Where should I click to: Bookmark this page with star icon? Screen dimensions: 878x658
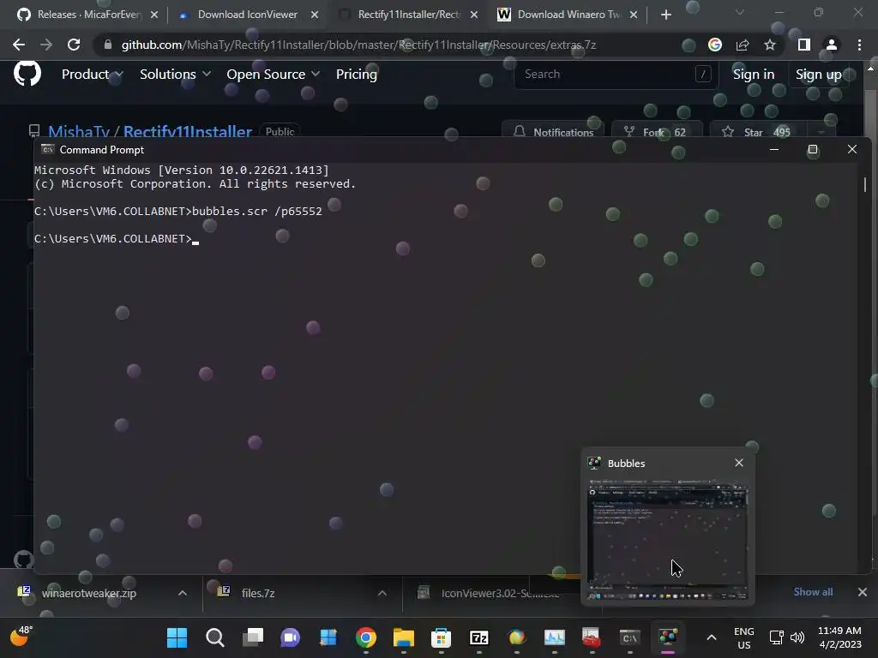point(770,45)
